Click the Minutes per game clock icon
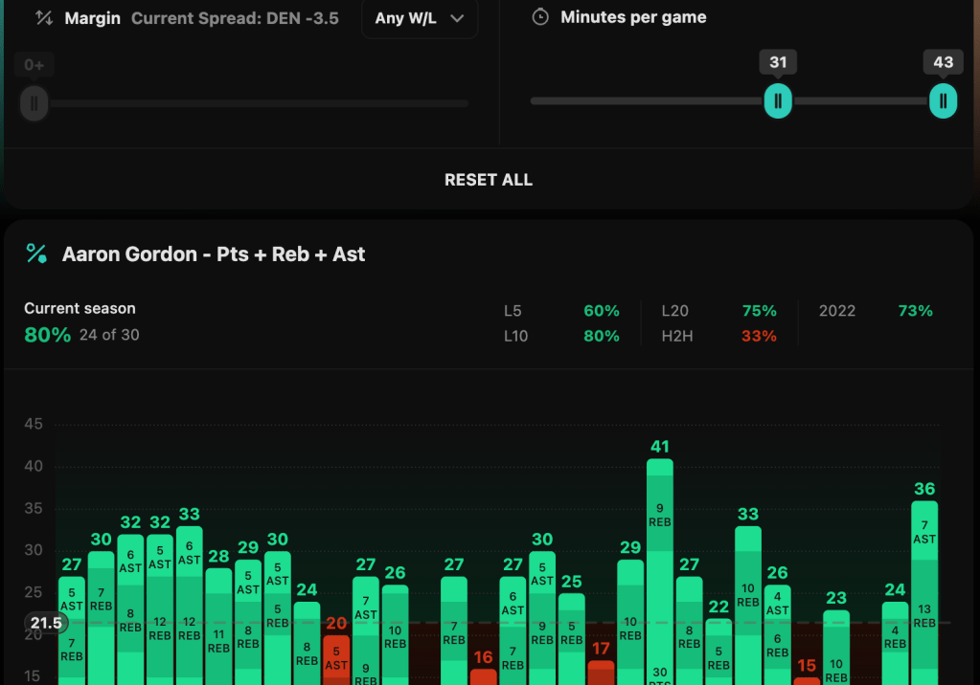Screen dimensions: 980x685 coord(540,17)
